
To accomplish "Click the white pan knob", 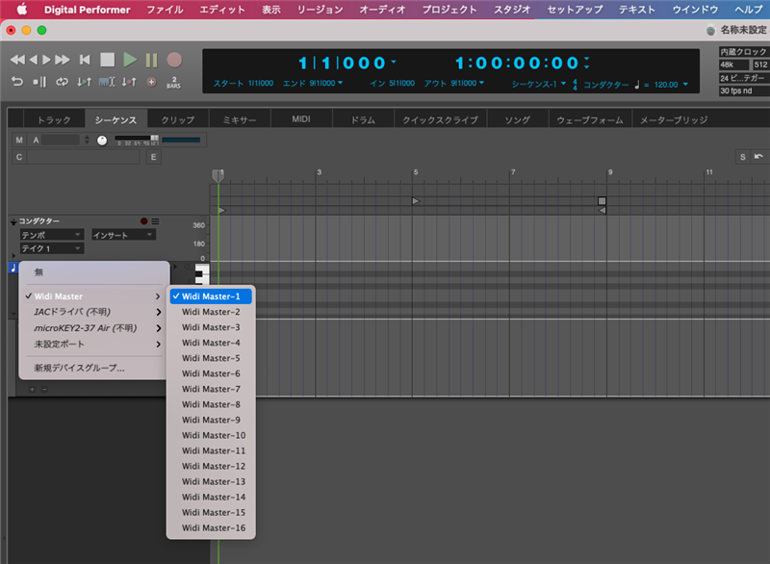I will point(102,141).
